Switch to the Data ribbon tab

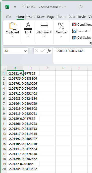click(x=72, y=17)
